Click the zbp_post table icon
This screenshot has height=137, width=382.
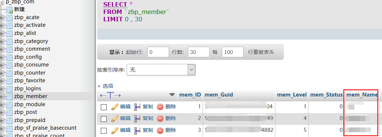9,112
